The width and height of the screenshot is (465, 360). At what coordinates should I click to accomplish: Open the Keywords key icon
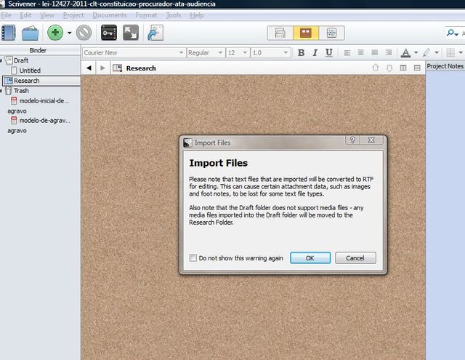tap(109, 33)
